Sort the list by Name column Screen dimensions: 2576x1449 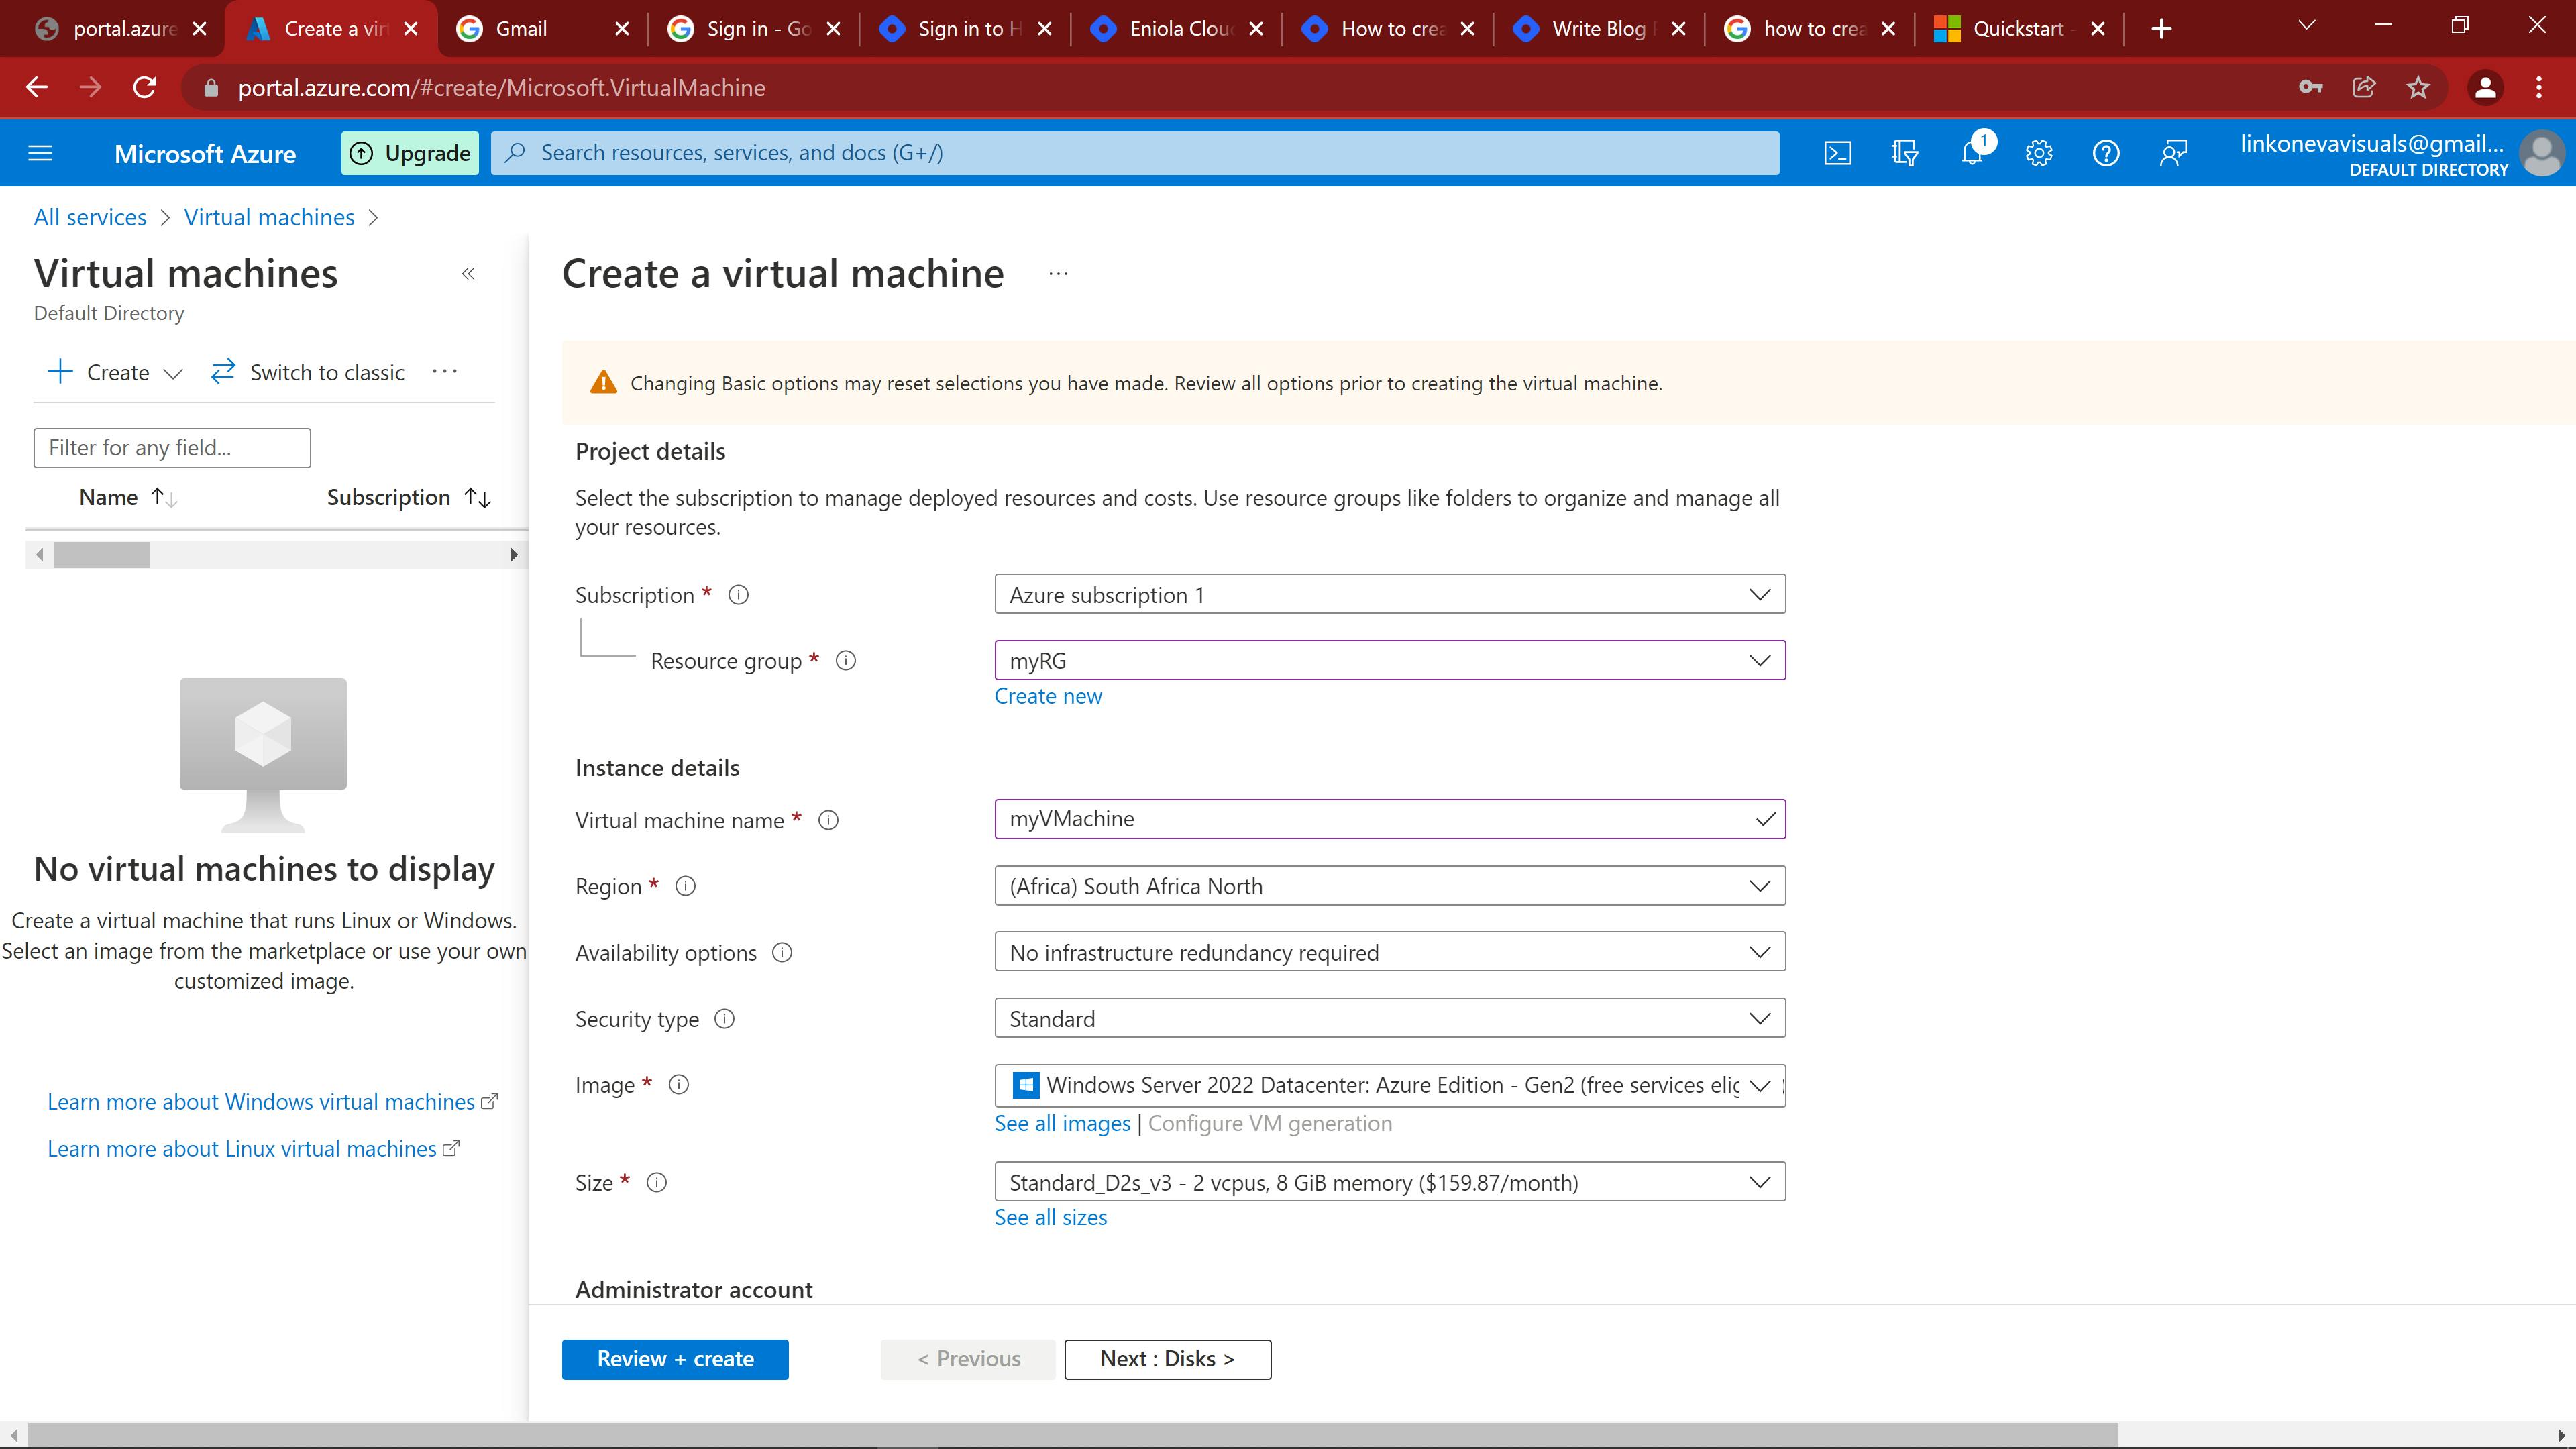[x=128, y=498]
